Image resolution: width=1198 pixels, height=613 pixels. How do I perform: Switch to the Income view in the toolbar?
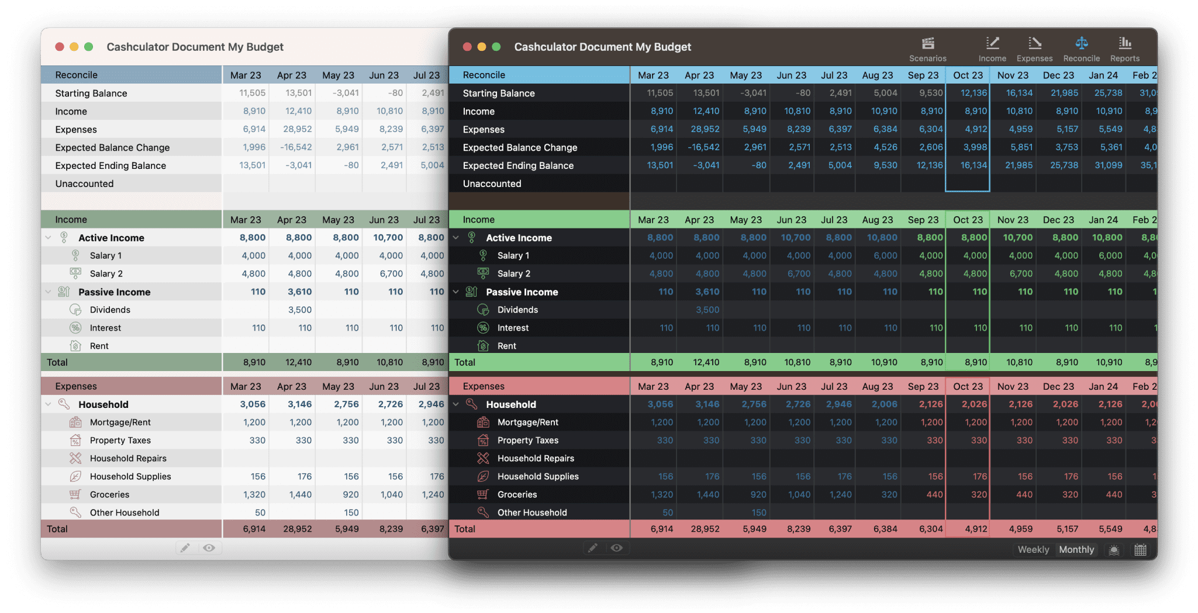(x=992, y=49)
